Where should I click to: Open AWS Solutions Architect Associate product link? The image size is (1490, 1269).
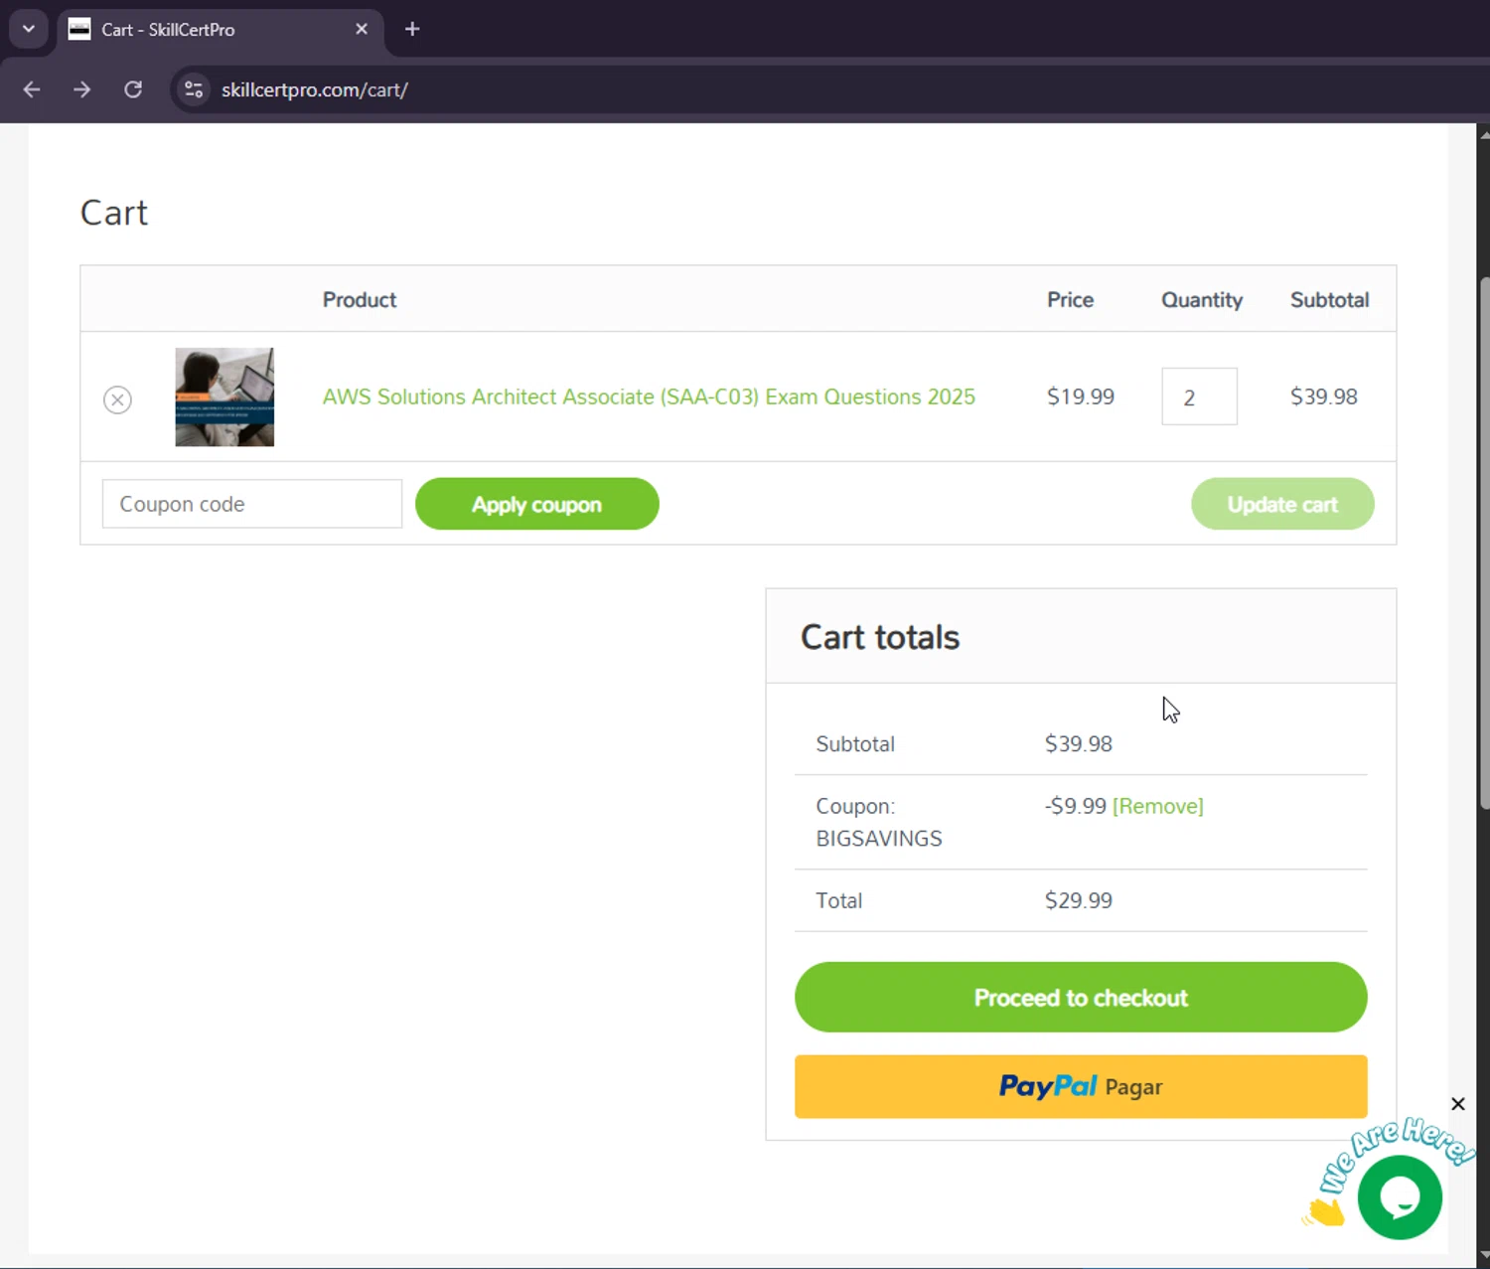pyautogui.click(x=649, y=397)
